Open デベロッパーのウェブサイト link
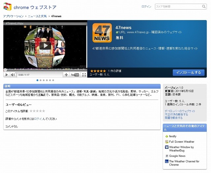This screenshot has width=211, height=173. pyautogui.click(x=180, y=111)
